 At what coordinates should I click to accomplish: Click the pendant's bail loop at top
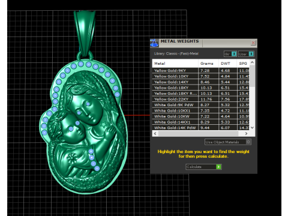click(85, 34)
